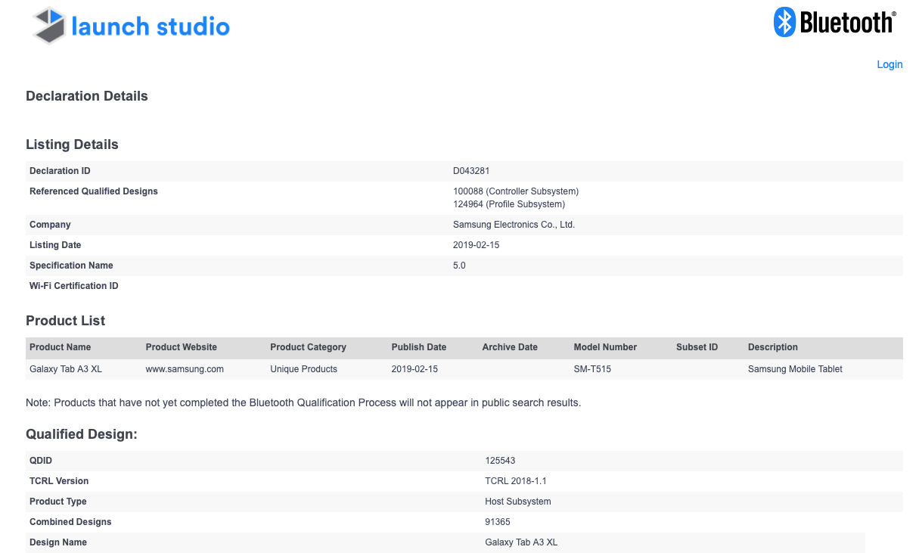Click the Declaration Details heading
919x553 pixels.
click(x=87, y=96)
